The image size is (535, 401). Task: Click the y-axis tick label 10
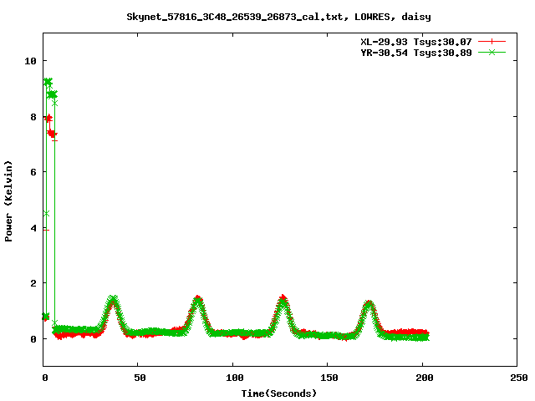30,61
